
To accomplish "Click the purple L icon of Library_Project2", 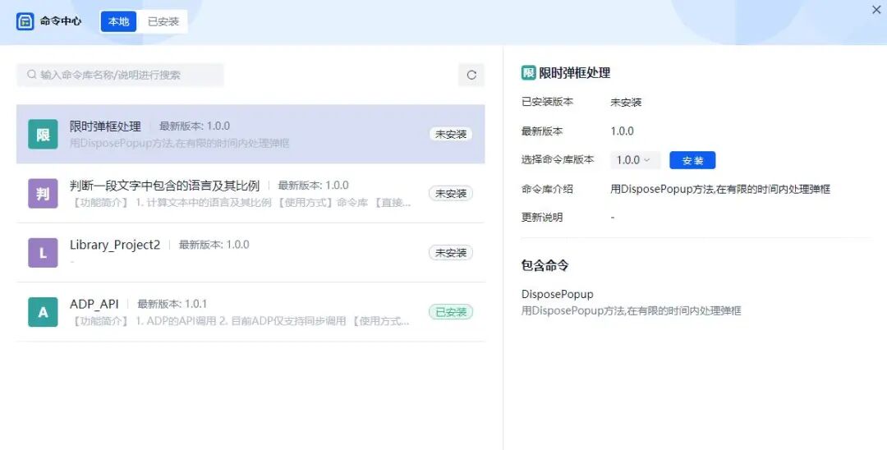I will [43, 253].
